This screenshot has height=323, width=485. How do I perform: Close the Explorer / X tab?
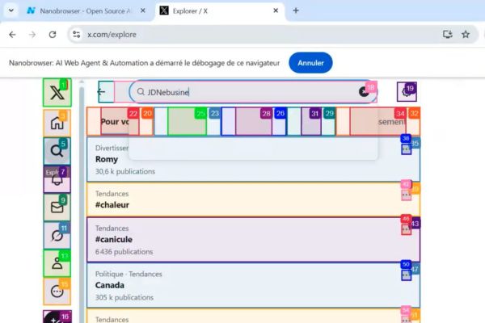pos(276,10)
